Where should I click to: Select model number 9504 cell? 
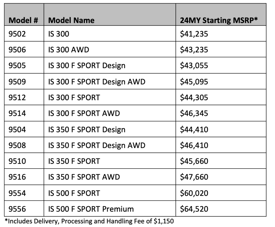17,130
